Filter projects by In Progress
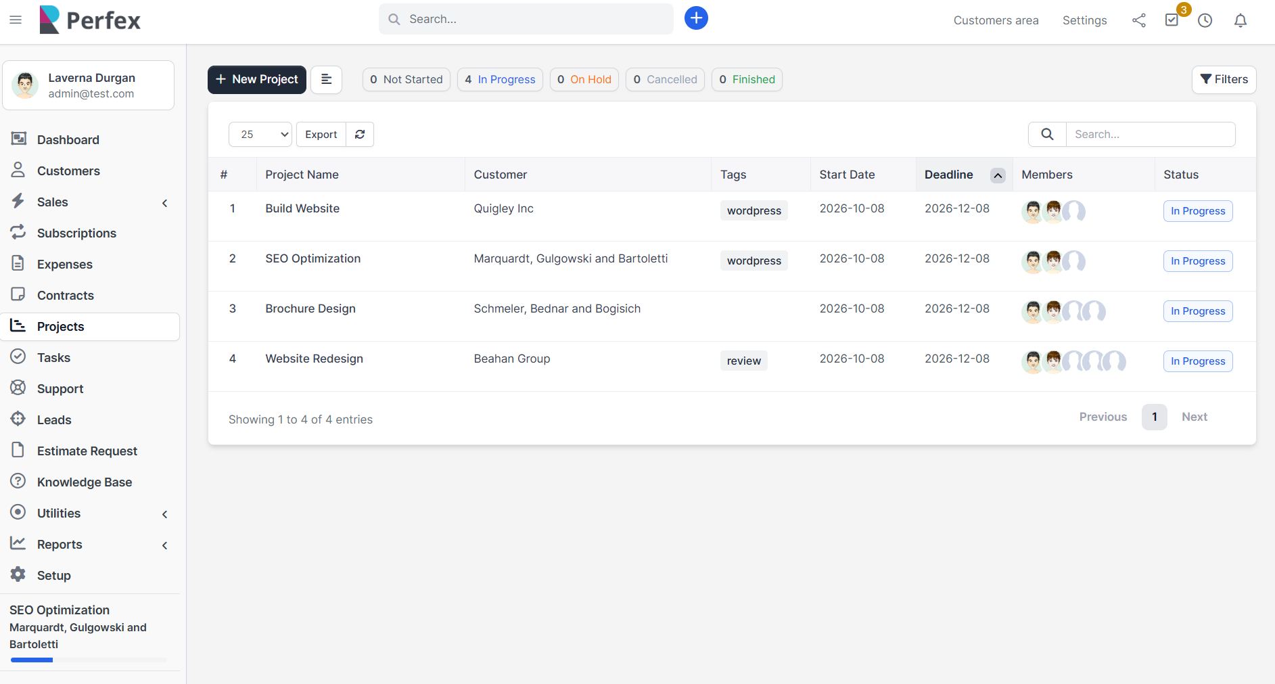 [x=500, y=79]
